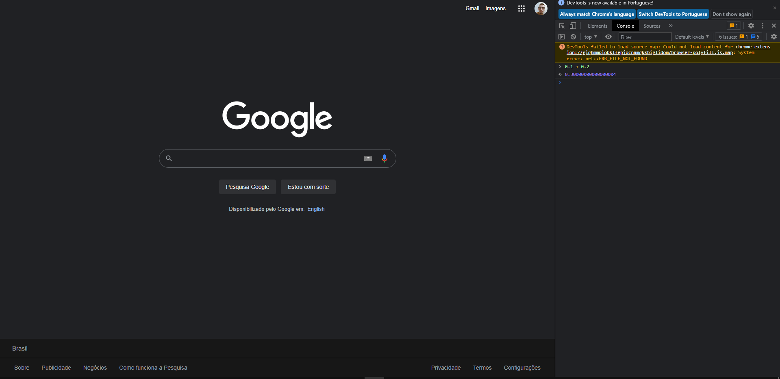Open the Sources tab
The height and width of the screenshot is (379, 780).
click(x=652, y=26)
